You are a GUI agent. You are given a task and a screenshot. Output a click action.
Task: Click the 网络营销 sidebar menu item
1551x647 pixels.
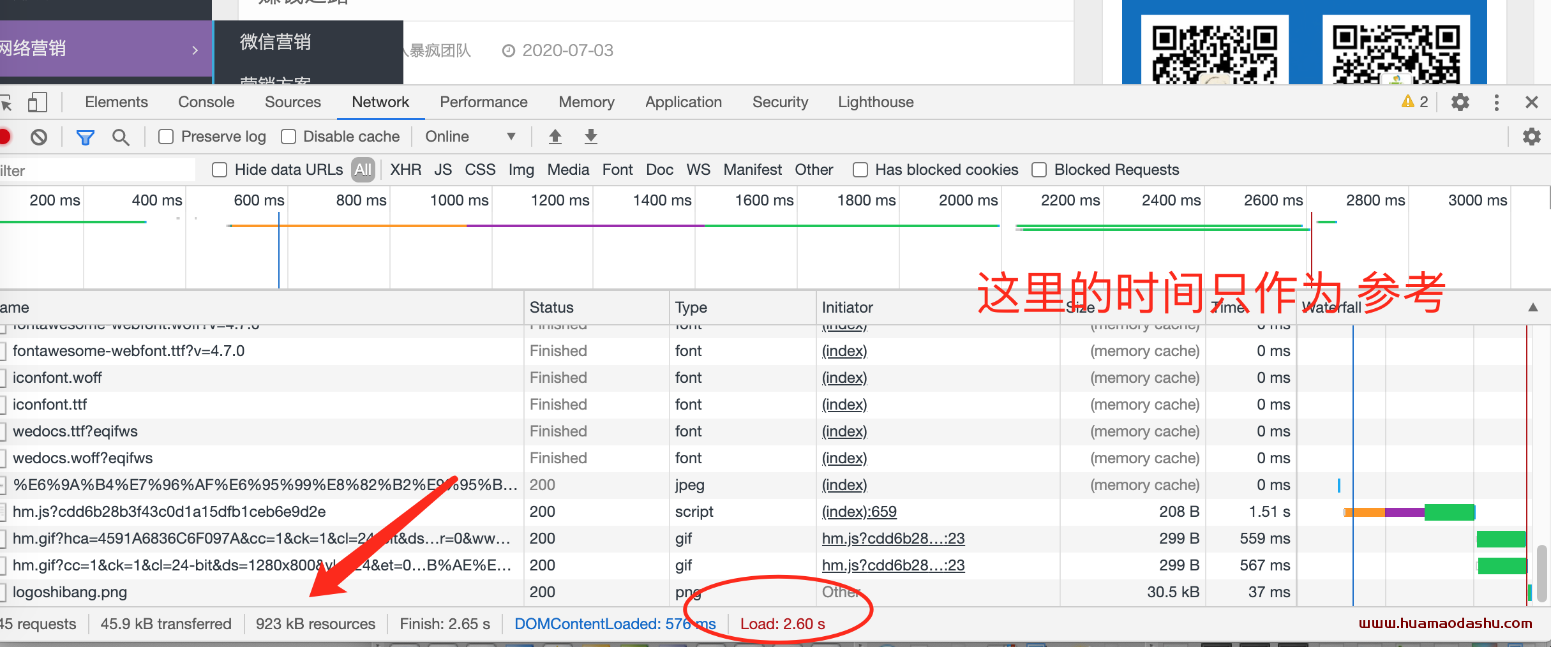(x=105, y=48)
